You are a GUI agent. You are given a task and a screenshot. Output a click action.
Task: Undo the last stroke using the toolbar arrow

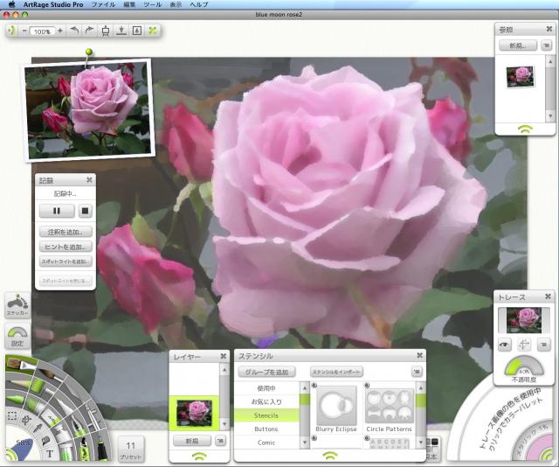point(74,31)
